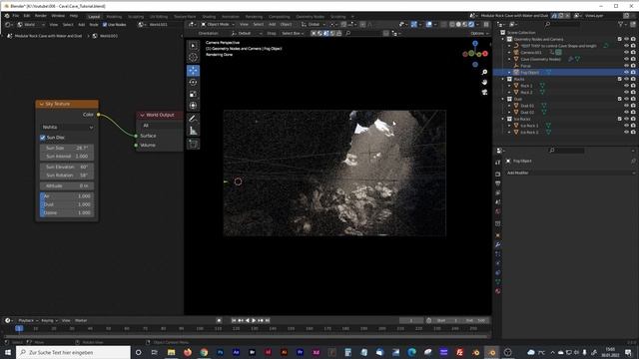Open the Render menu
The image size is (639, 359).
pyautogui.click(x=40, y=16)
